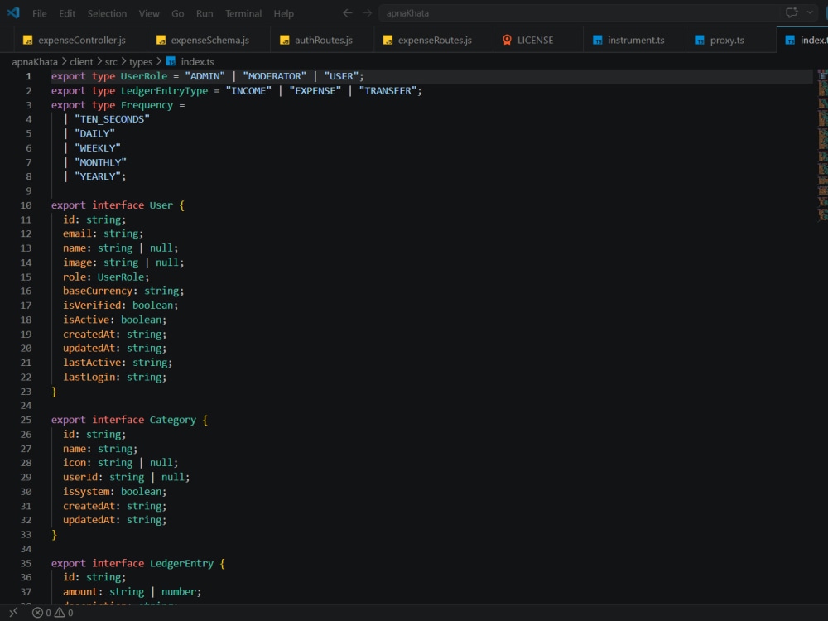Click "Category" interface name
This screenshot has height=621, width=828.
coord(173,420)
